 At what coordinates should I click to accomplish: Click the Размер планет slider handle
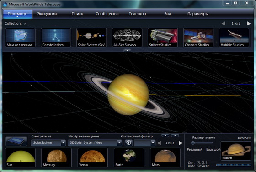193,143
